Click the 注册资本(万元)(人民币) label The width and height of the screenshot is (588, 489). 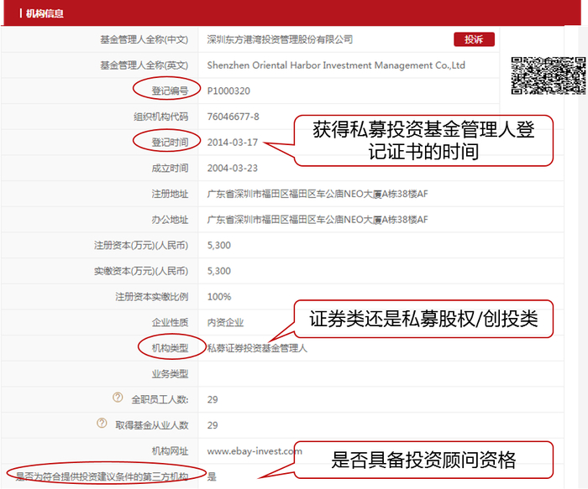(141, 246)
